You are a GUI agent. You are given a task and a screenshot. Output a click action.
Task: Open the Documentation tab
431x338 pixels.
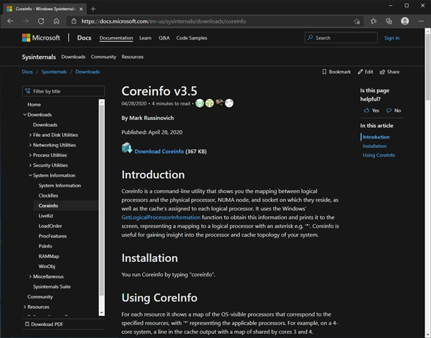point(116,38)
